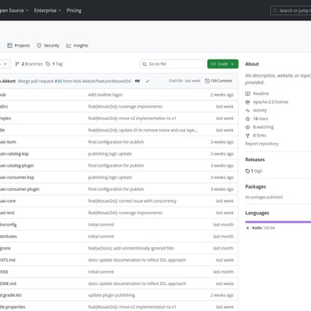Open the folder ending in aic-bom
Image resolution: width=311 pixels, height=311 pixels.
pos(8,142)
